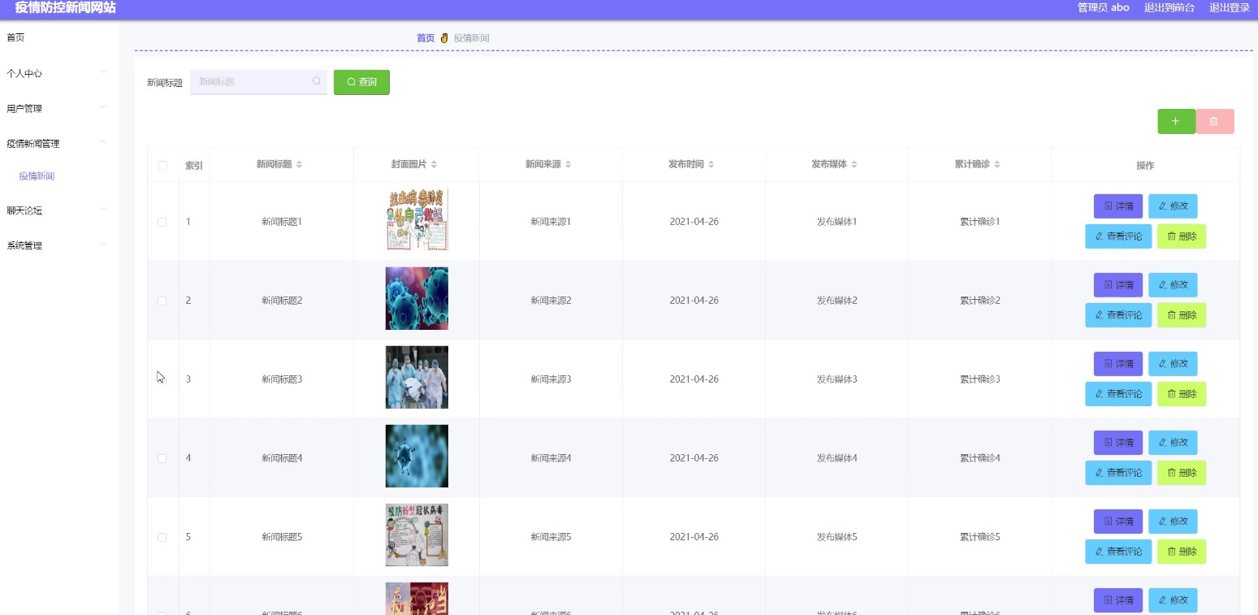
Task: Click 退出登录 in top bar
Action: pos(1230,8)
